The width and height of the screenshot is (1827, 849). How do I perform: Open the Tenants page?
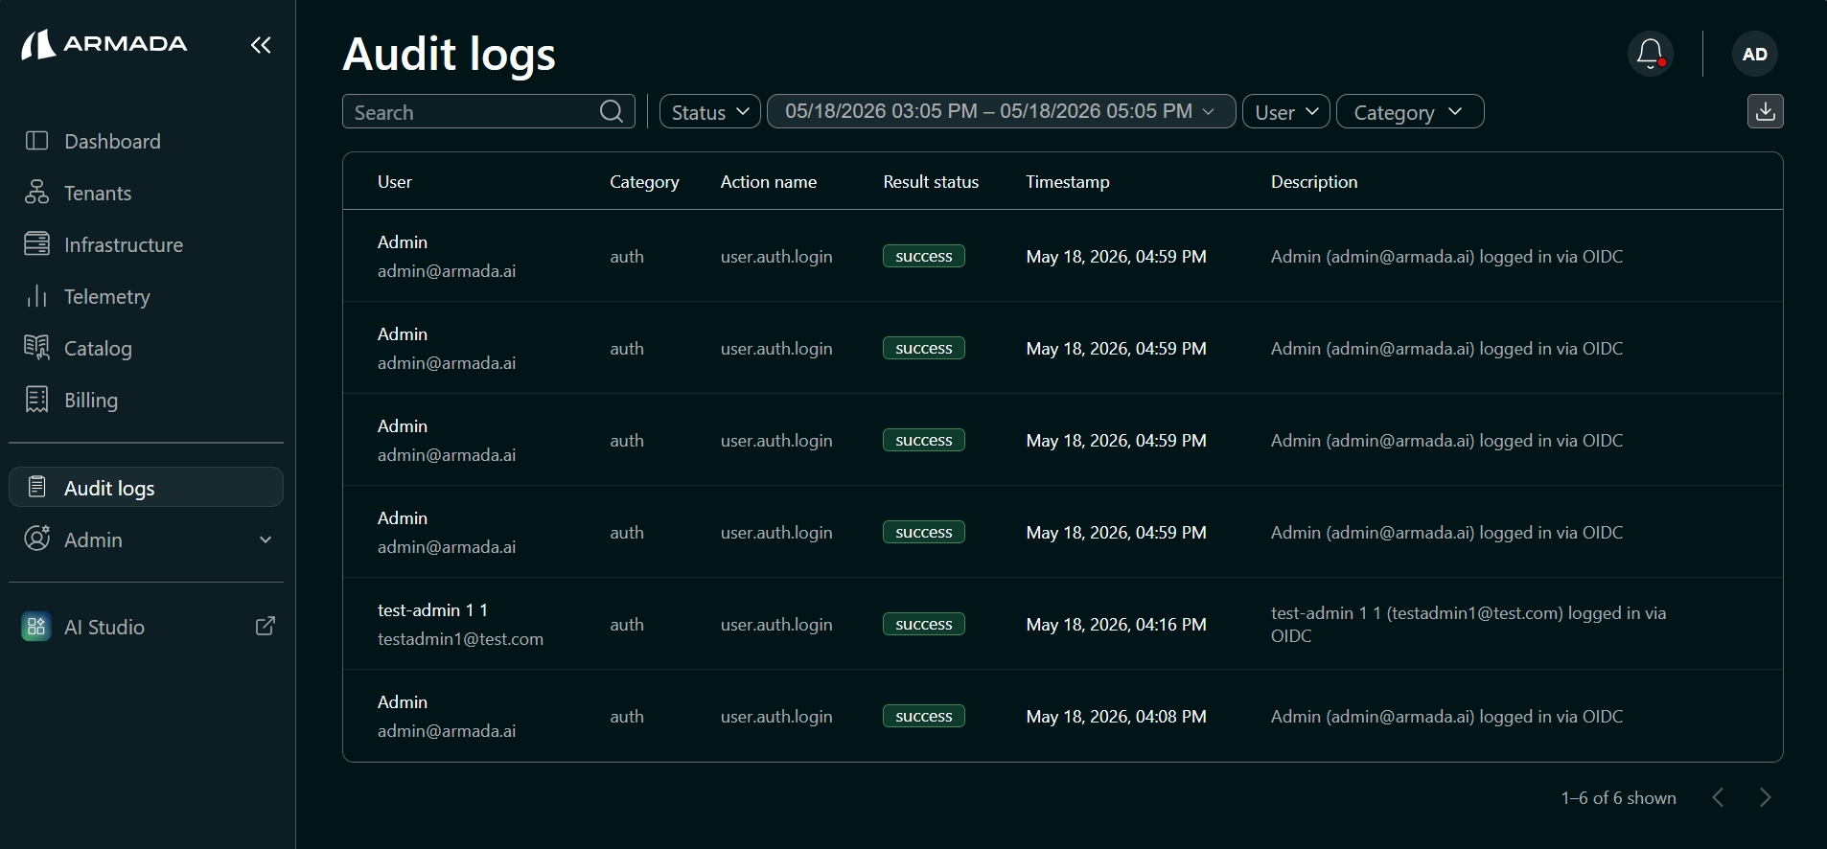pos(146,193)
